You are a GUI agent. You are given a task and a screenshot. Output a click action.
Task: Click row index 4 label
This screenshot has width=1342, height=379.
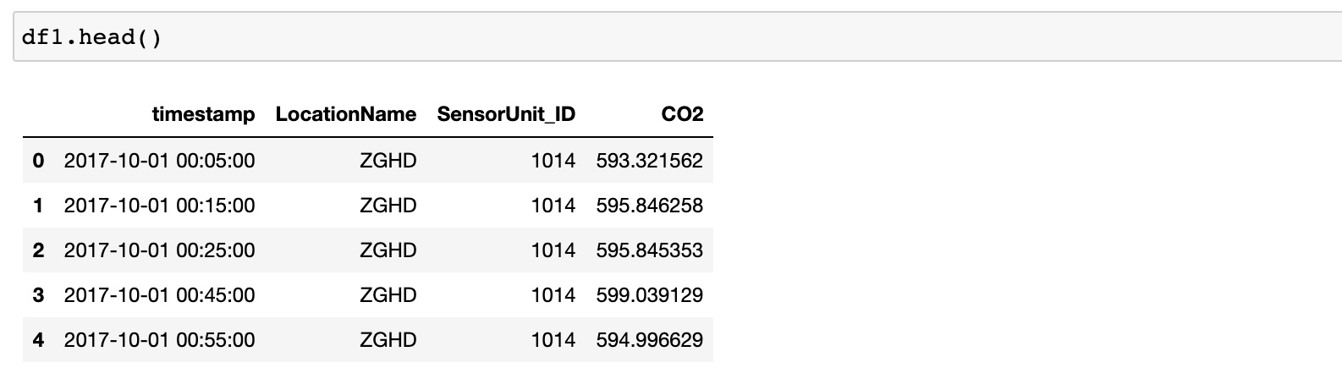point(38,340)
